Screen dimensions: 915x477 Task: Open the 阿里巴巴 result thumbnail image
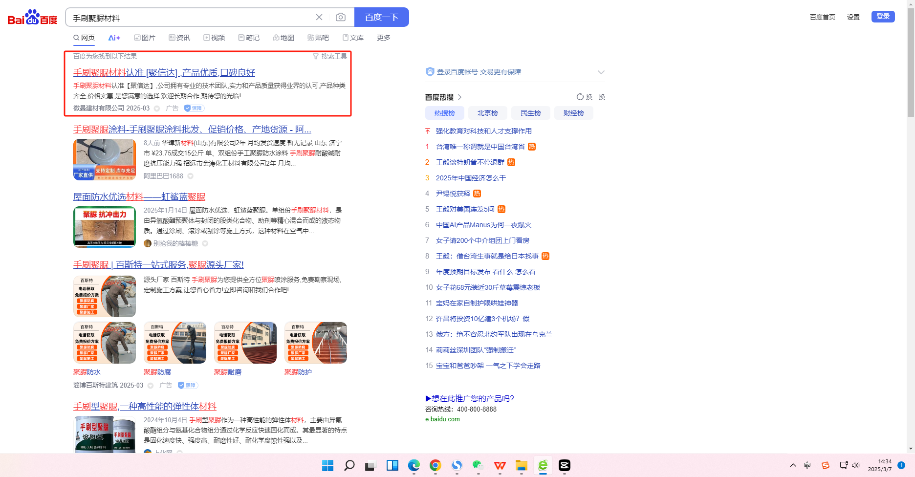105,160
